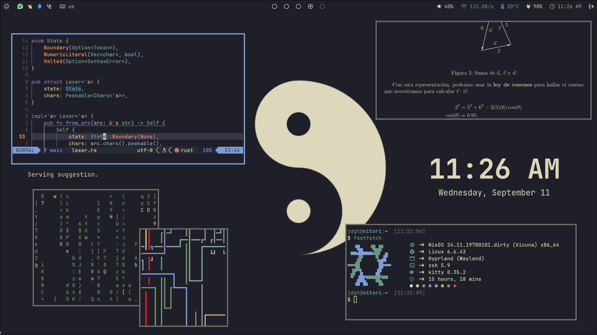Click the Rust filetype icon in statusline
The width and height of the screenshot is (597, 335).
tap(177, 150)
